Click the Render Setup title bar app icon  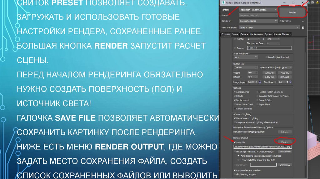223,2
